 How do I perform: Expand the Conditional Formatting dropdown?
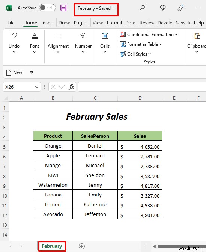[x=149, y=35]
